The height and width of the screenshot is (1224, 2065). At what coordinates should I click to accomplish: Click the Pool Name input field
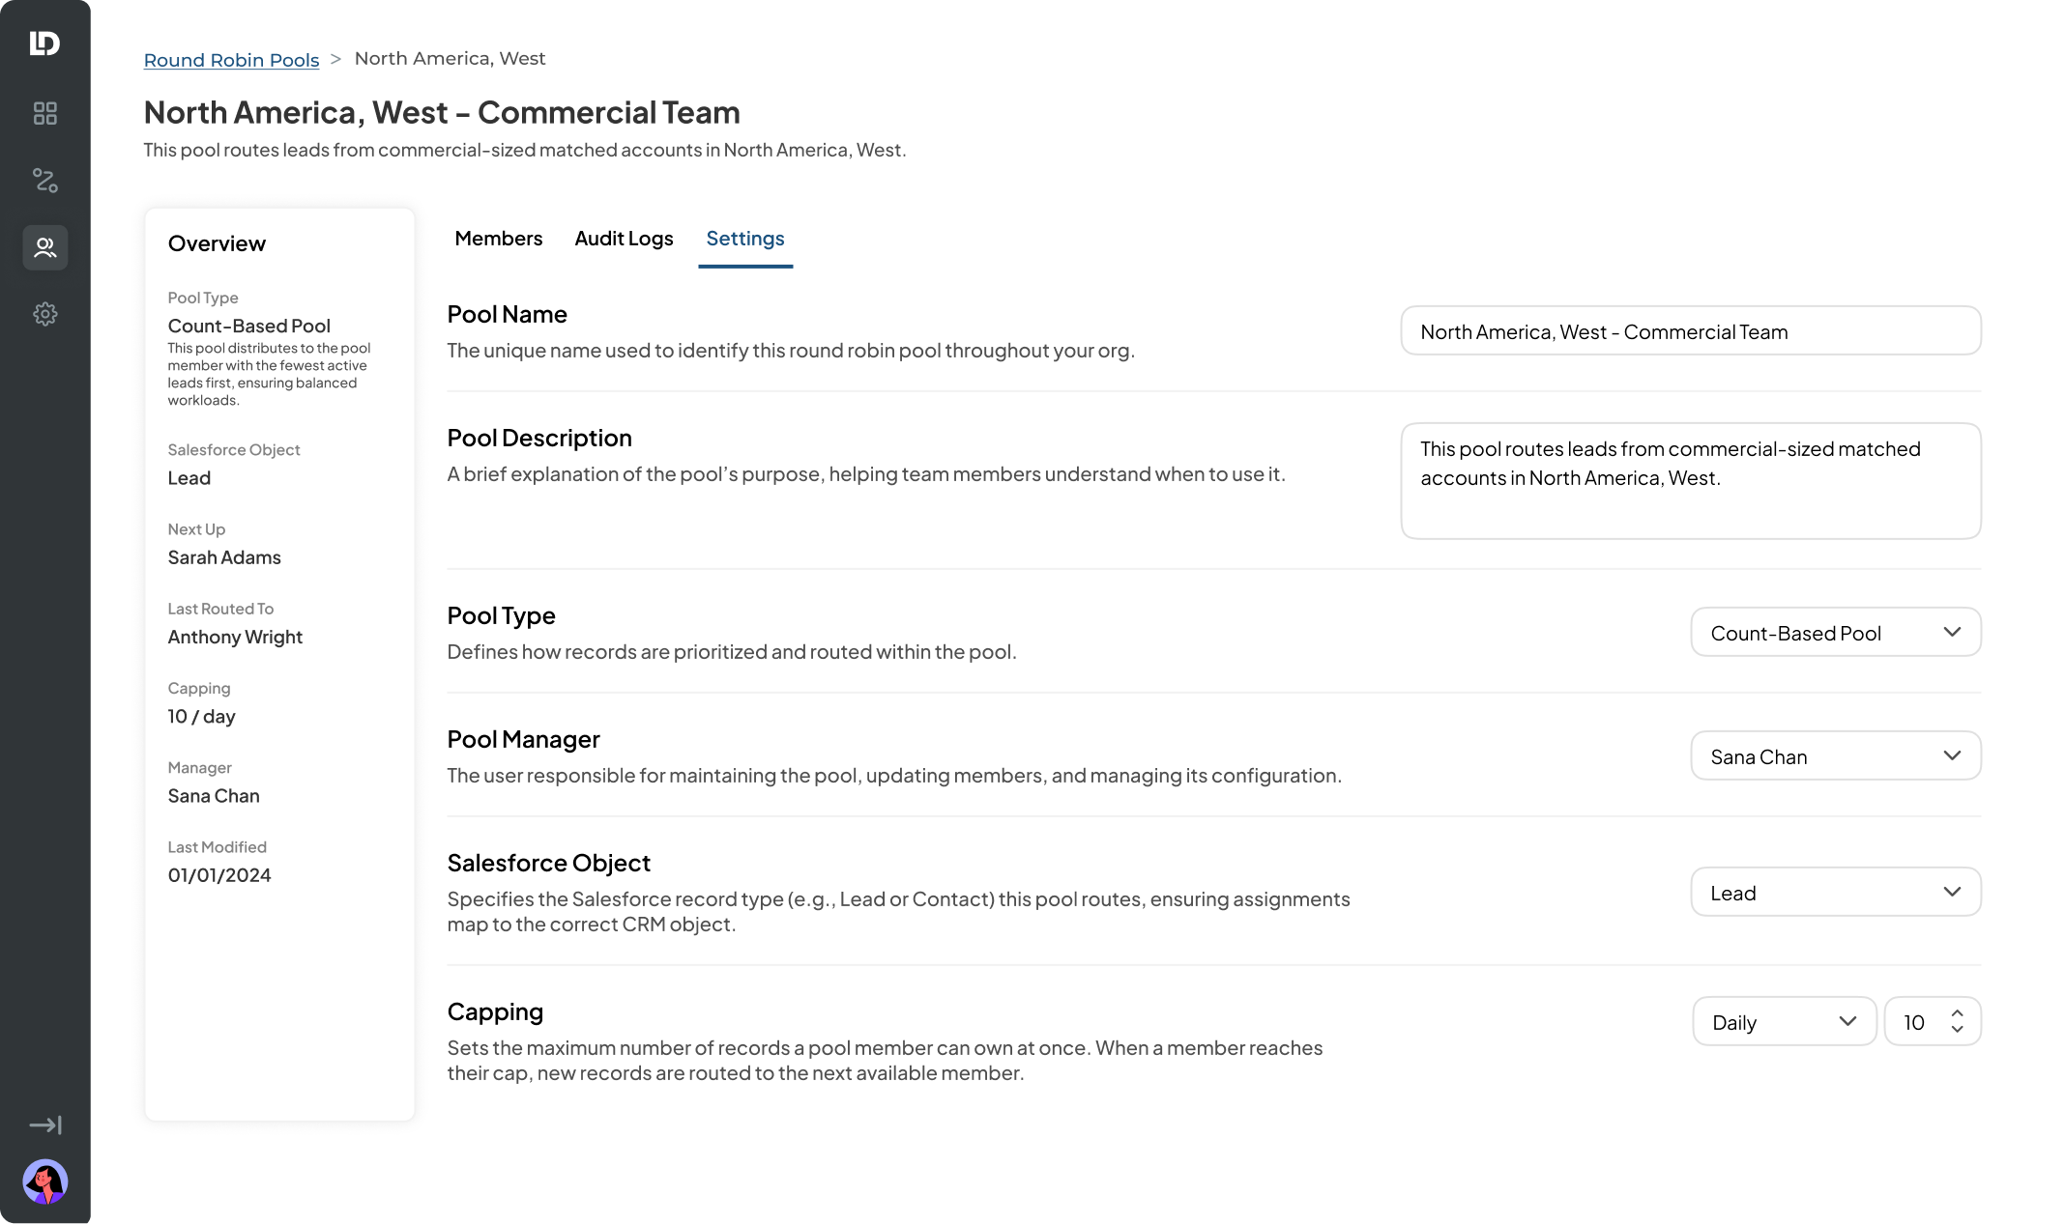click(1691, 331)
